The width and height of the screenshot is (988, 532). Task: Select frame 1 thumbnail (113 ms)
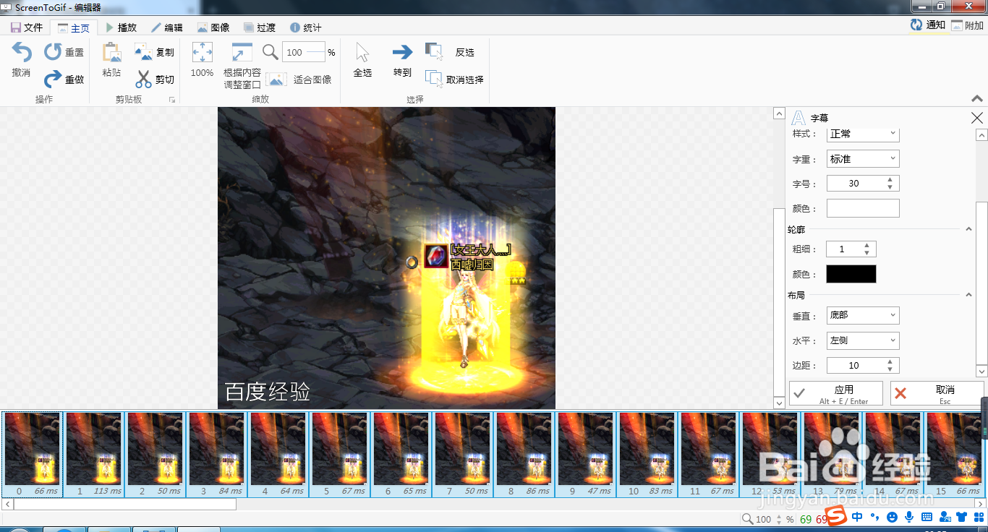pos(93,454)
